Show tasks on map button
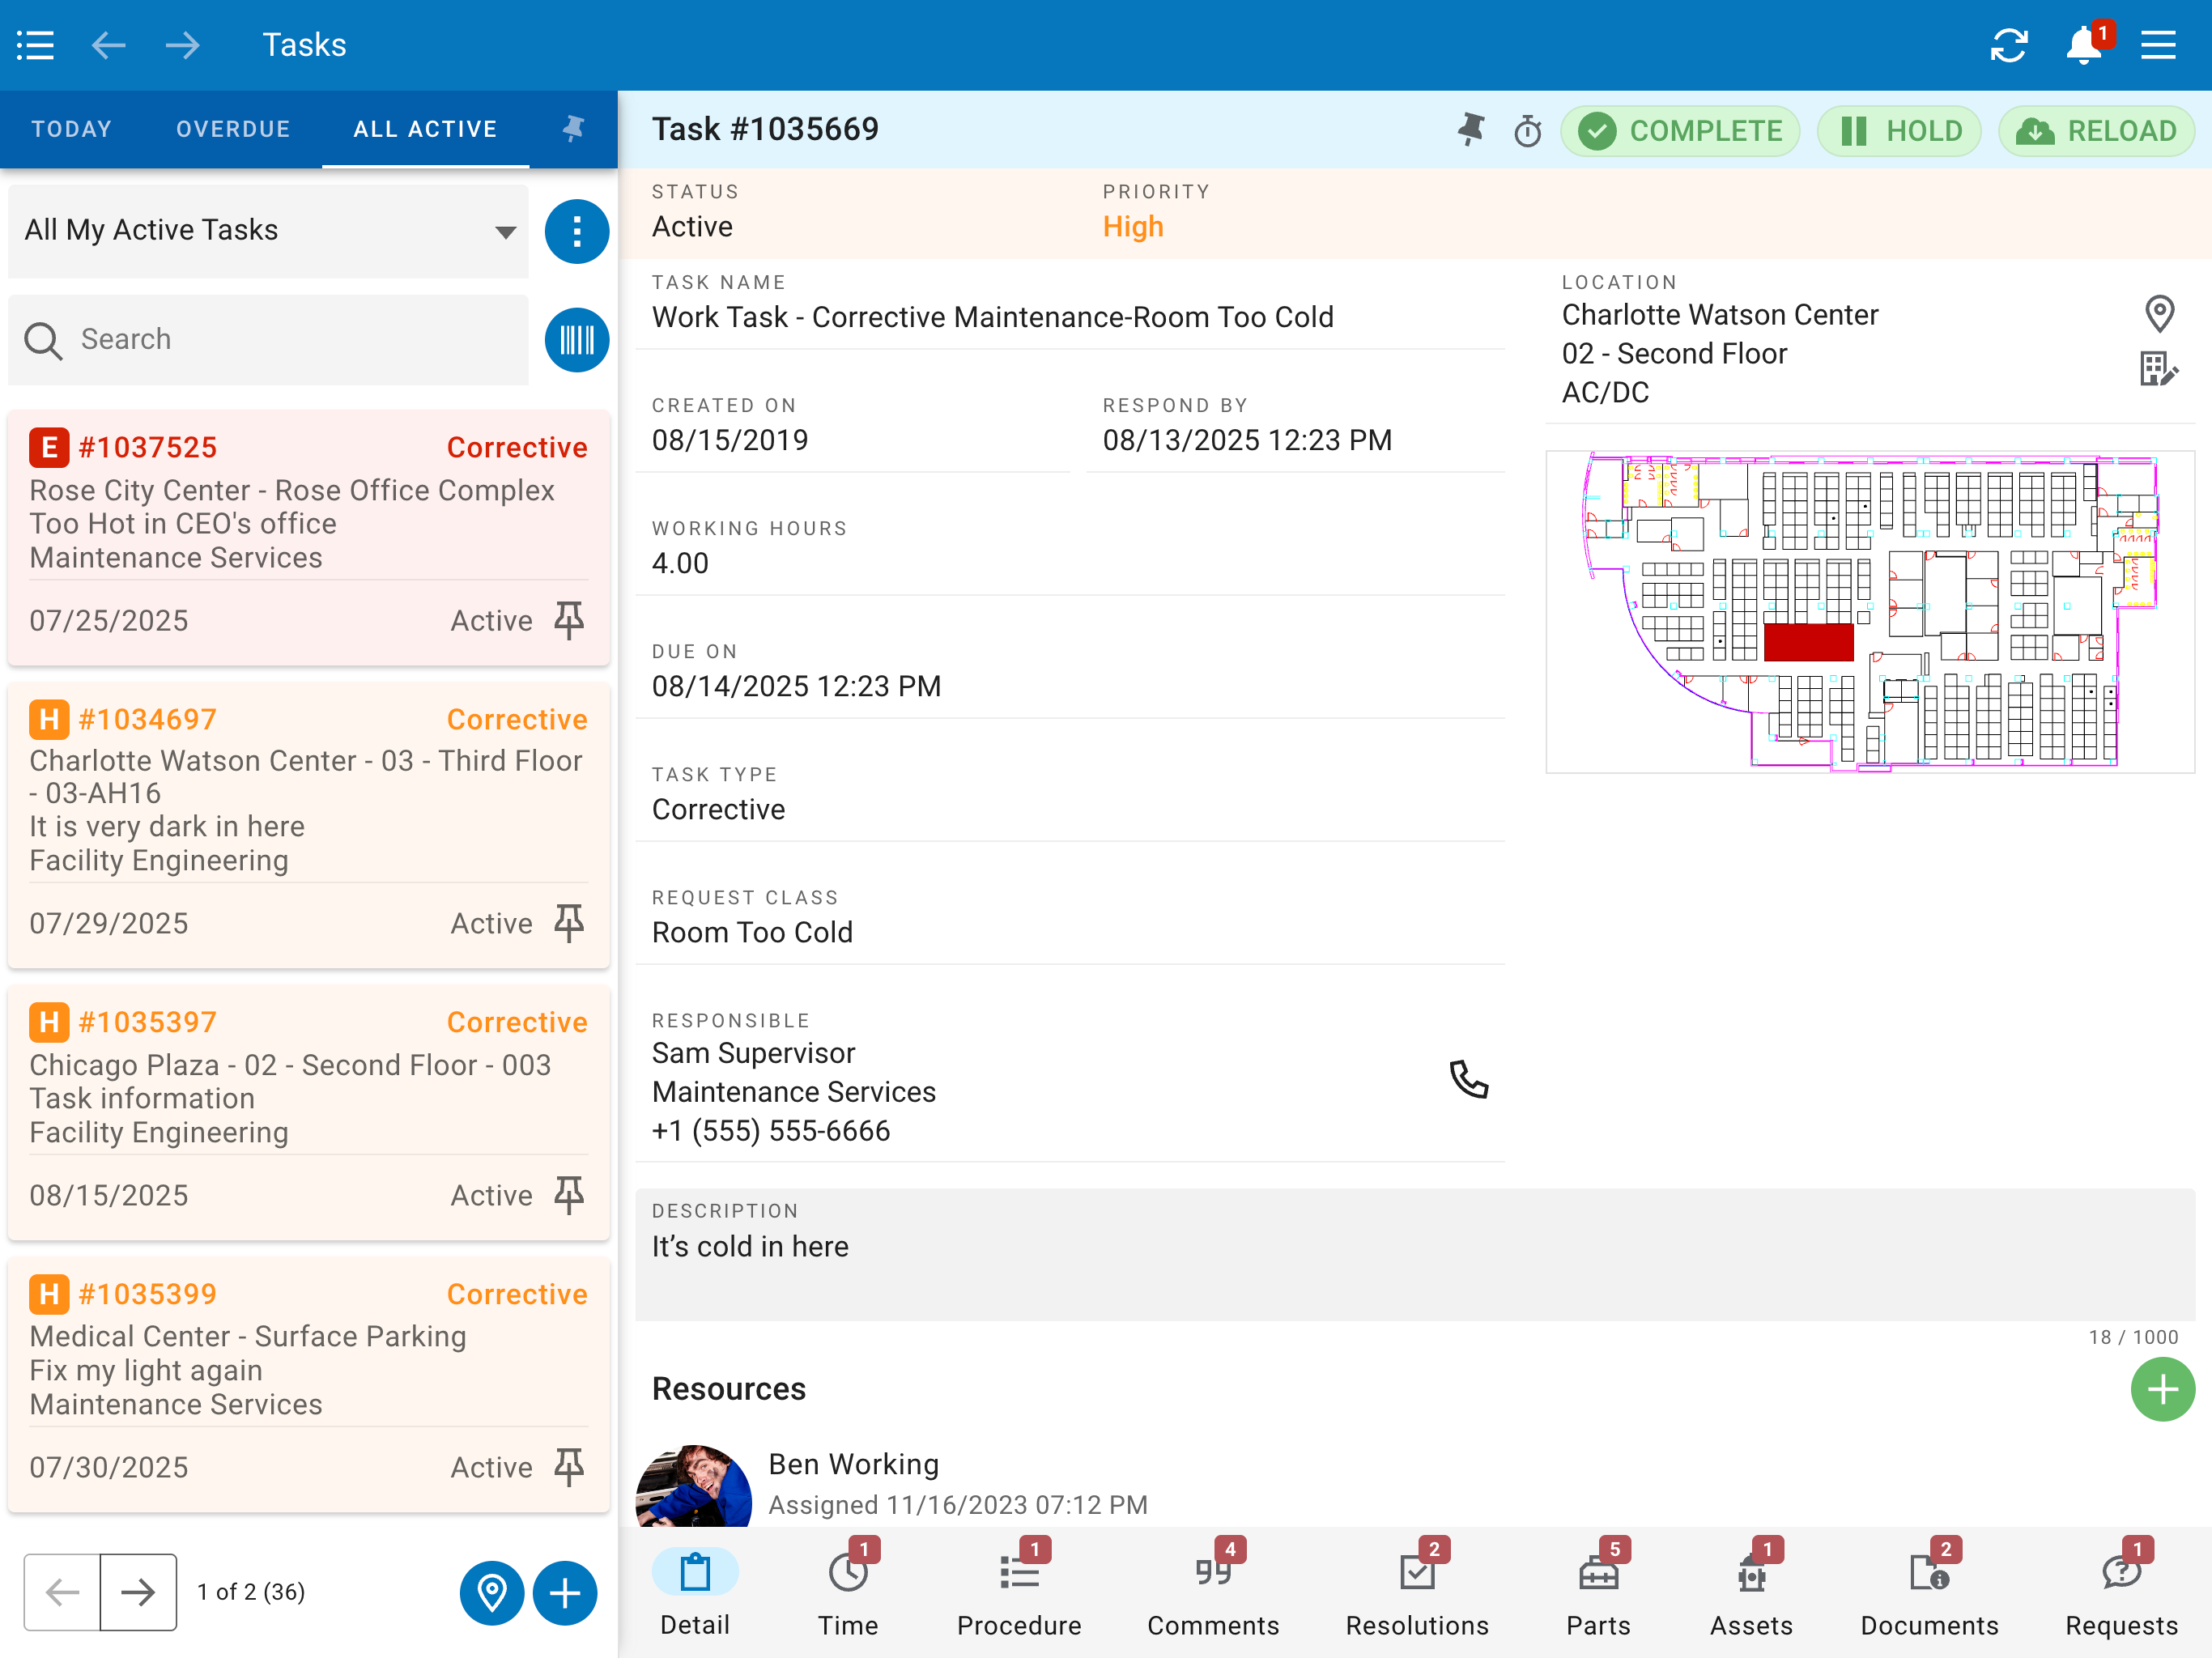The image size is (2212, 1658). pos(491,1592)
